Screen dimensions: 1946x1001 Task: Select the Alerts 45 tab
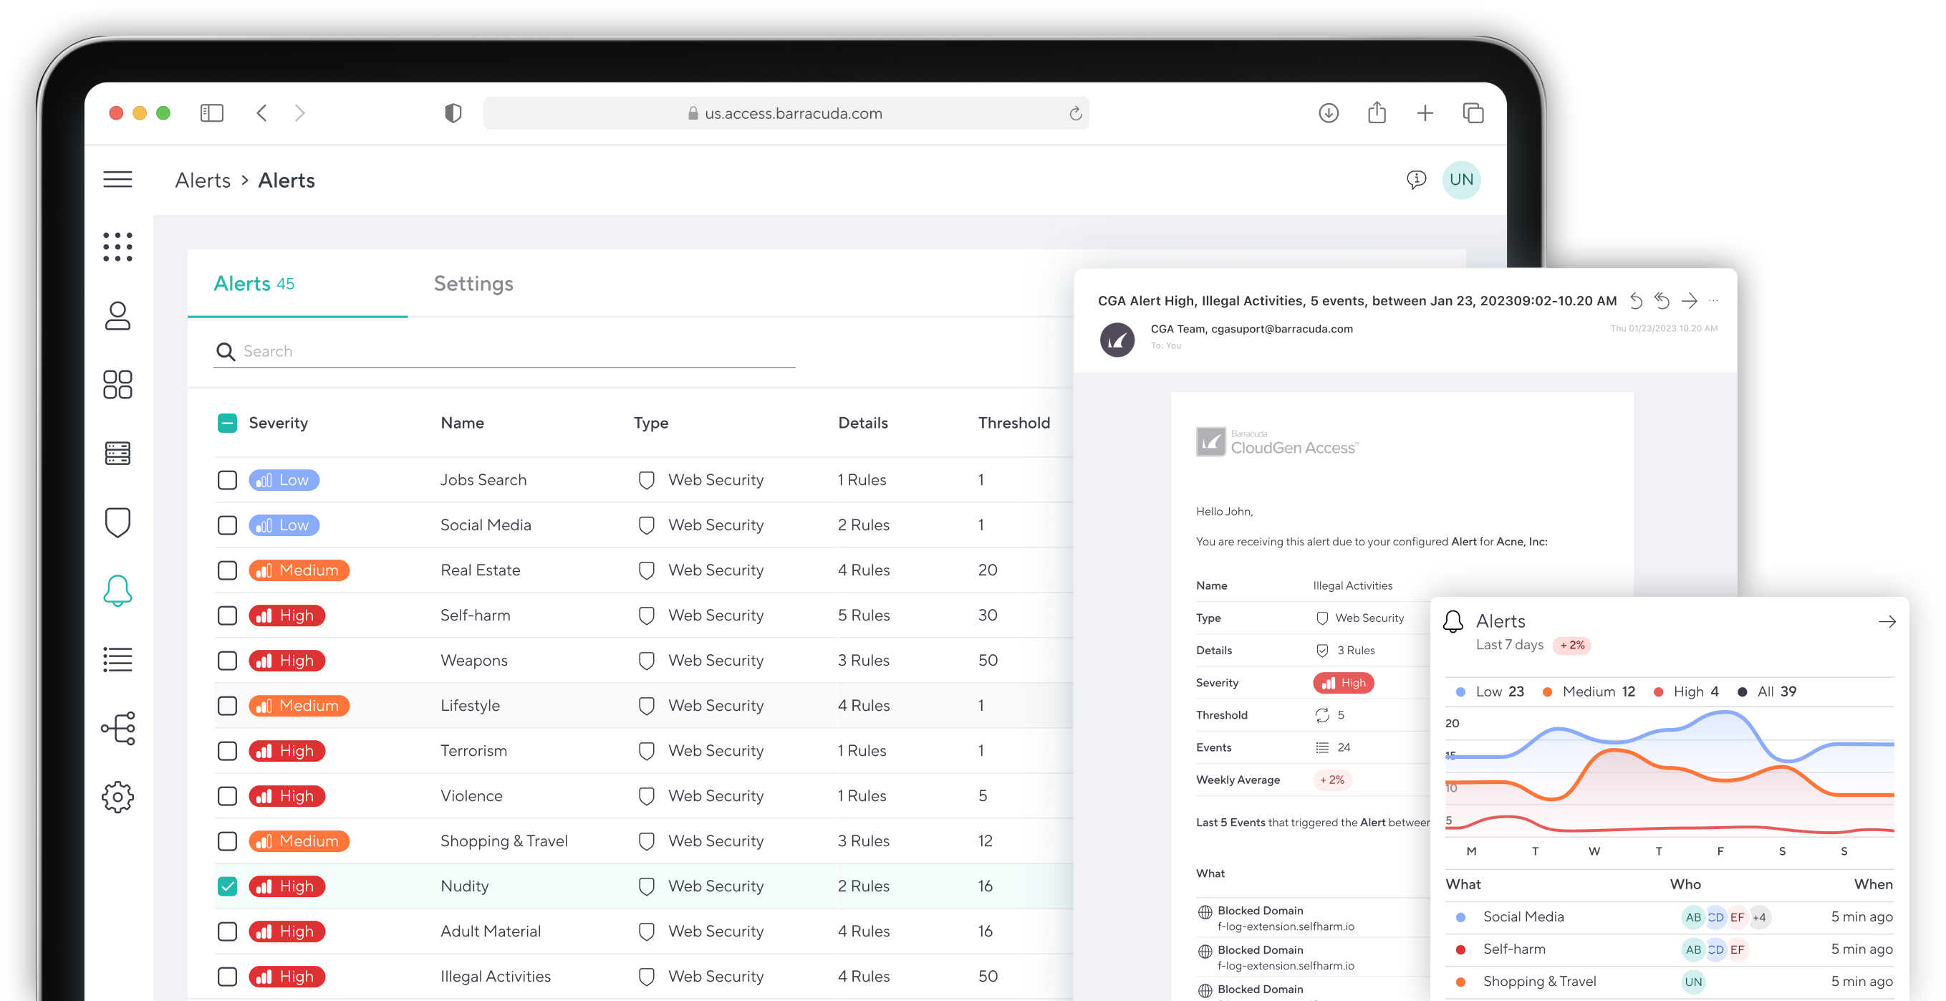254,284
